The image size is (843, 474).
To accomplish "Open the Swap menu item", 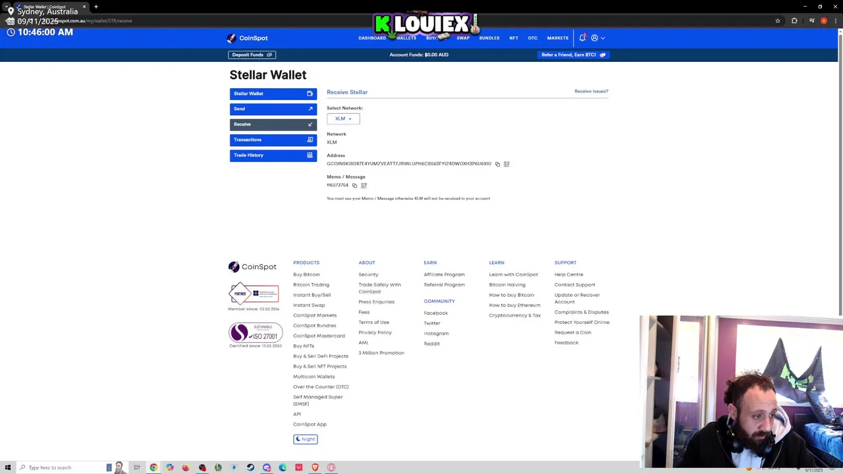I will click(x=463, y=38).
